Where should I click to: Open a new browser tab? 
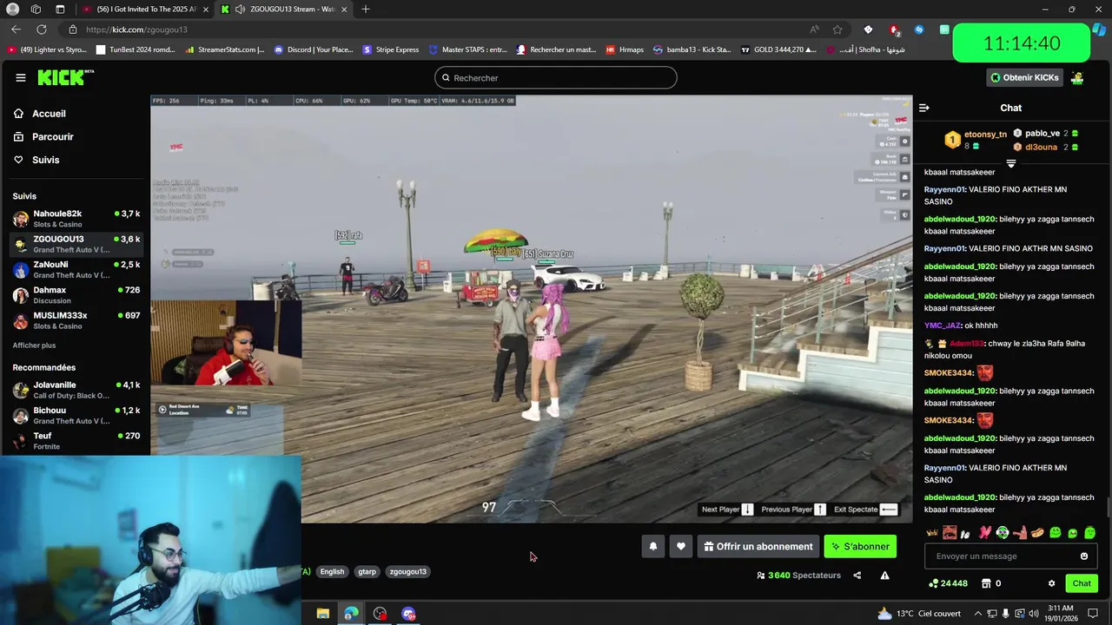366,10
